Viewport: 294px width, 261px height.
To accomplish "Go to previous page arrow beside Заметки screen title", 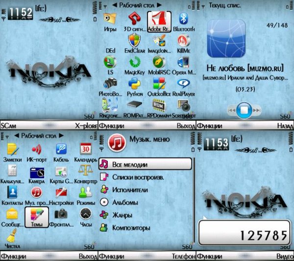I will (17, 136).
